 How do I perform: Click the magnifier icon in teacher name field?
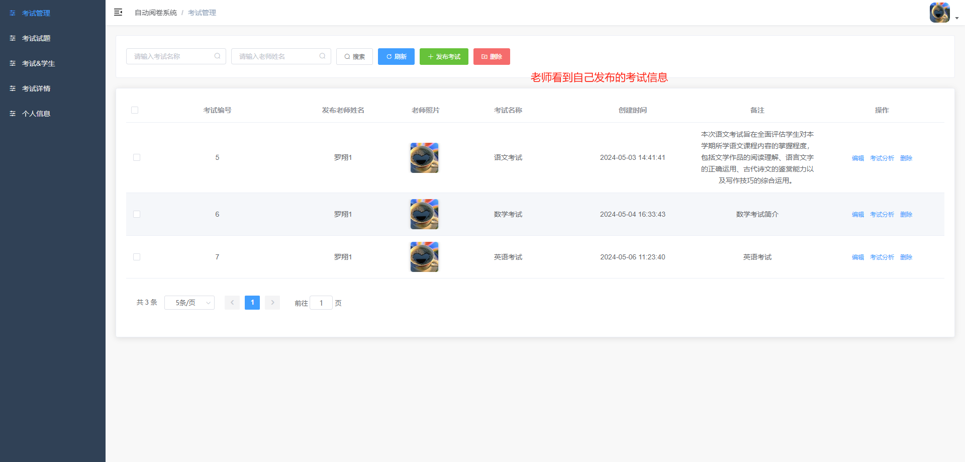[322, 56]
